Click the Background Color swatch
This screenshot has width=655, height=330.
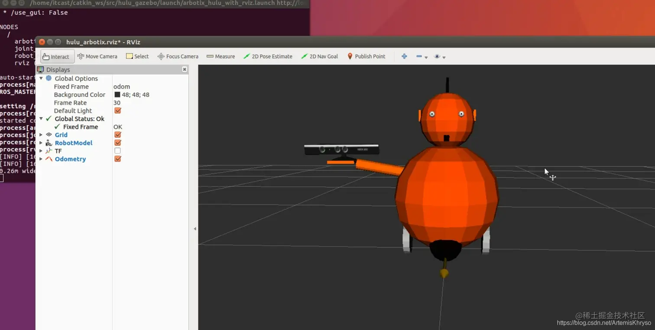click(x=117, y=95)
